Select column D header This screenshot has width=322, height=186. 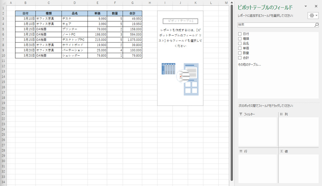pyautogui.click(x=74, y=3)
